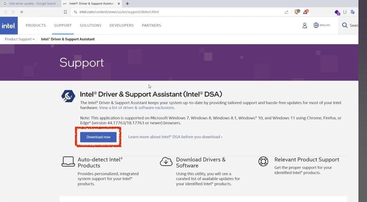
Task: Click the browser back arrow
Action: pos(6,12)
